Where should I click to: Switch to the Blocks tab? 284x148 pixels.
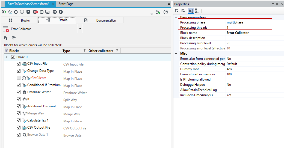point(19,20)
